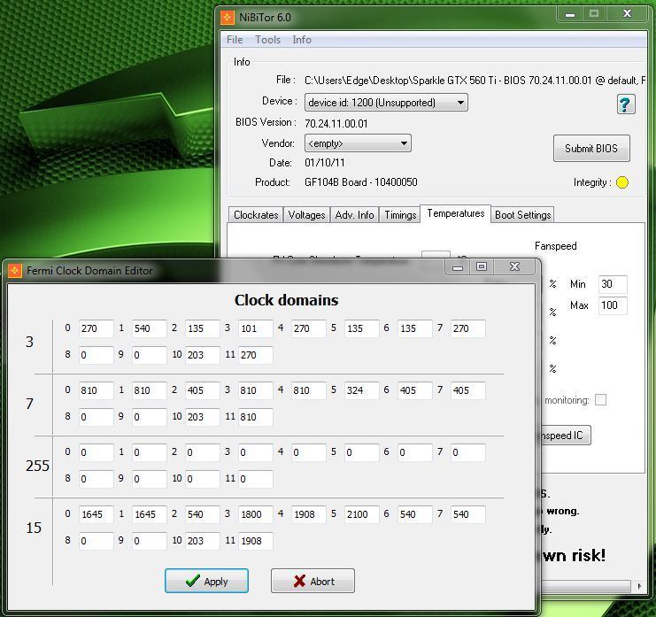Click domain 1 field showing 540 in level 3
This screenshot has width=656, height=617.
click(x=150, y=328)
